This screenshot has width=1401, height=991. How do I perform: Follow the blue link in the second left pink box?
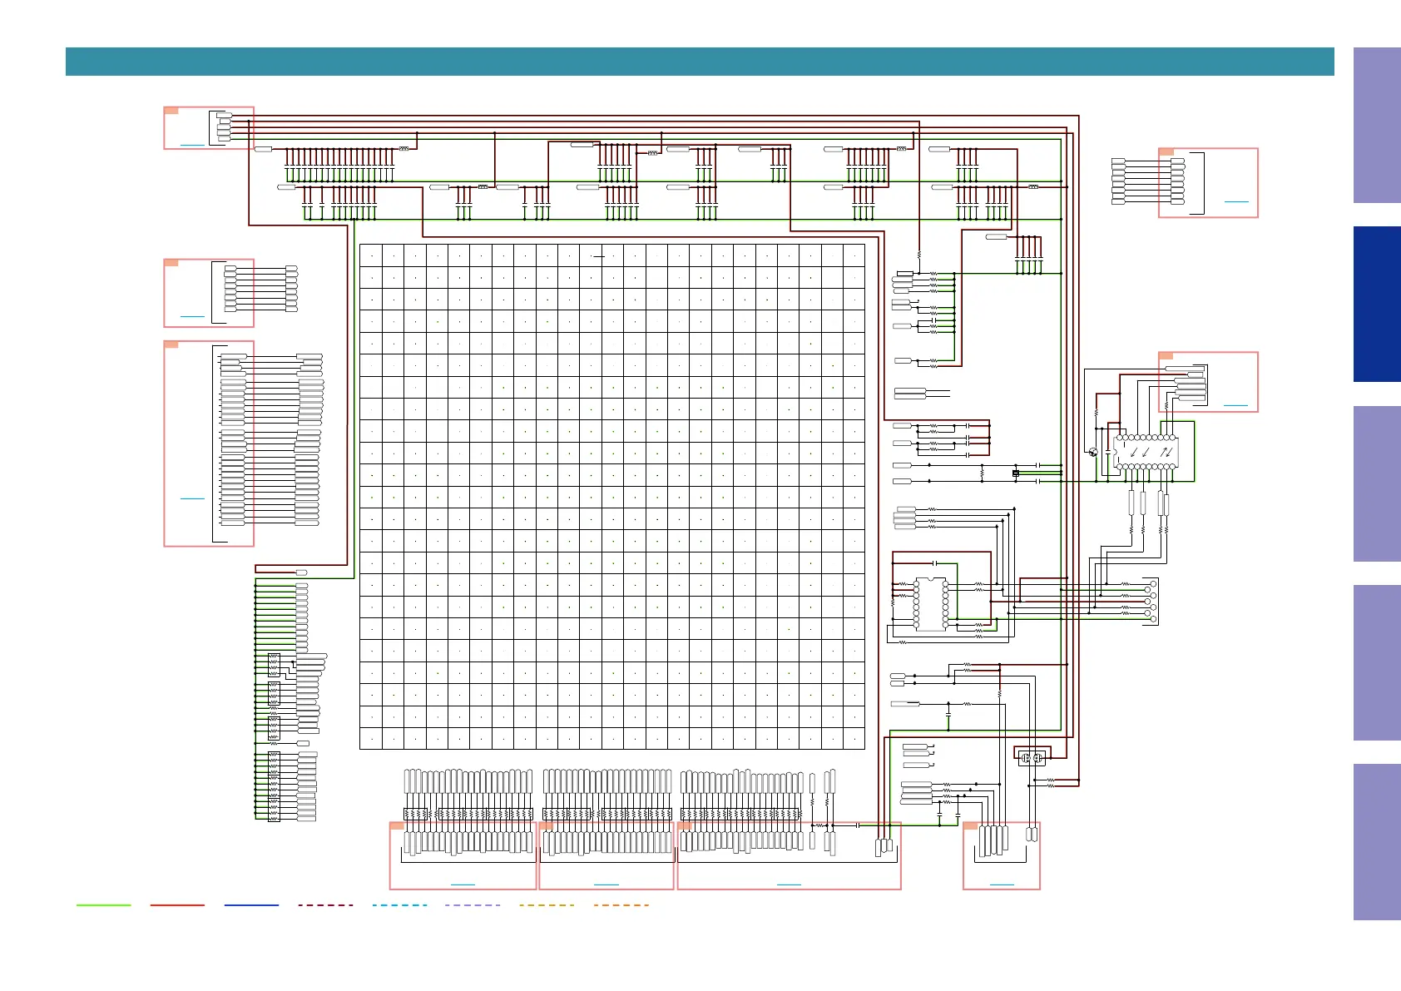[x=192, y=316]
